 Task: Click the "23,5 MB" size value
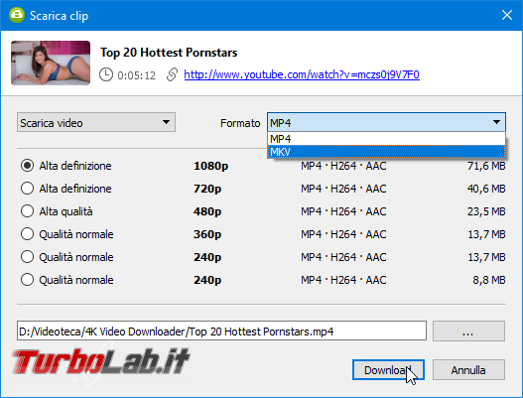[486, 211]
